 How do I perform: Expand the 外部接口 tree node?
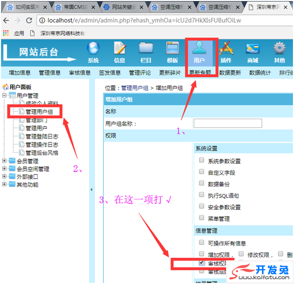click(4, 176)
